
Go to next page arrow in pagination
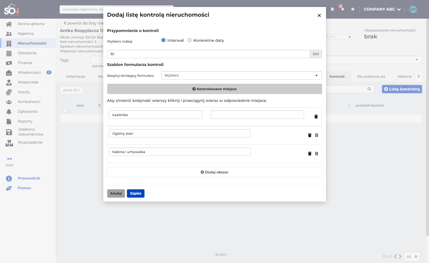click(400, 257)
